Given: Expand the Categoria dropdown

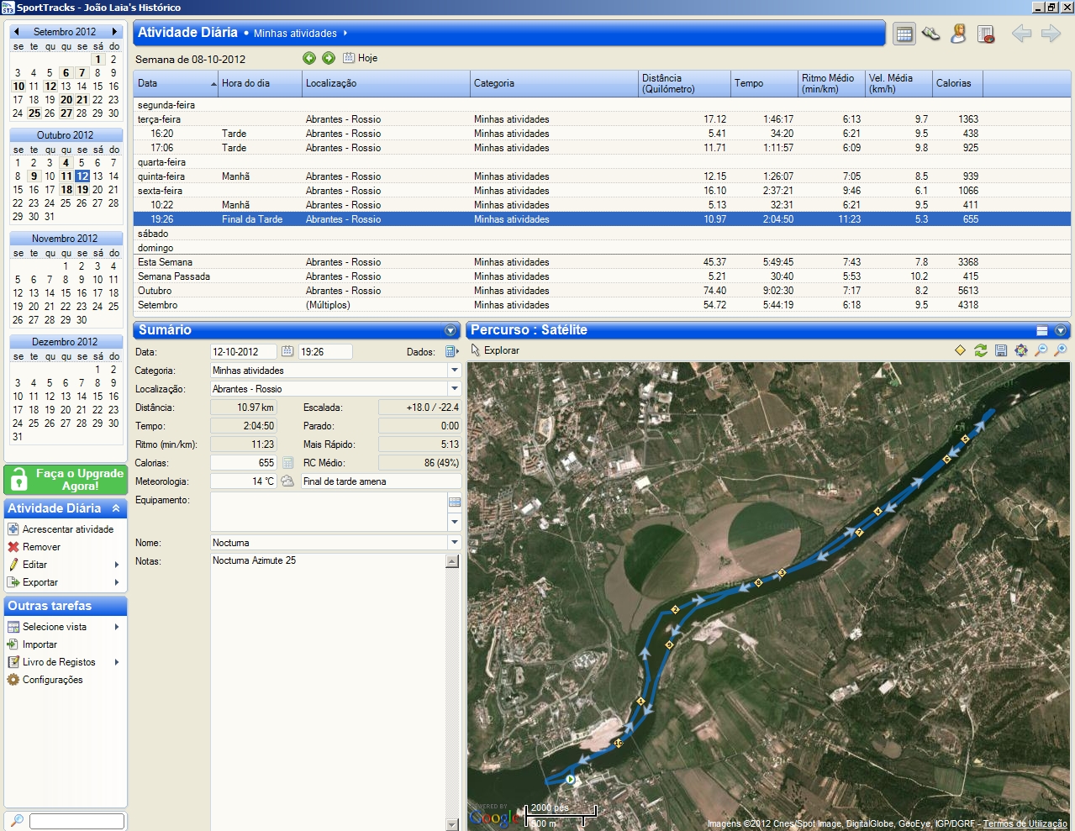Looking at the screenshot, I should (x=454, y=371).
